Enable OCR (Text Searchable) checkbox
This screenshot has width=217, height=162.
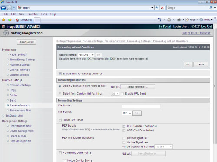coord(124,130)
